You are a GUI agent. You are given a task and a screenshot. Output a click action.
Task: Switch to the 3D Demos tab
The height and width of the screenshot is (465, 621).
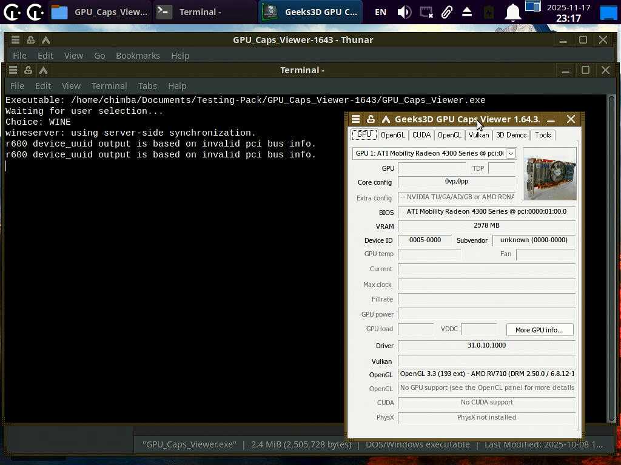coord(511,135)
